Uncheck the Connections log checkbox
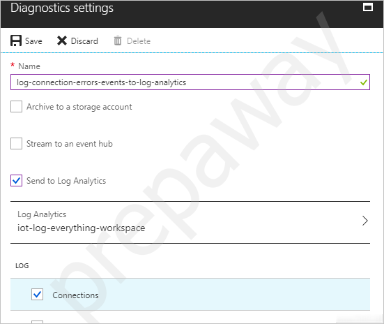This screenshot has height=324, width=384. point(37,295)
